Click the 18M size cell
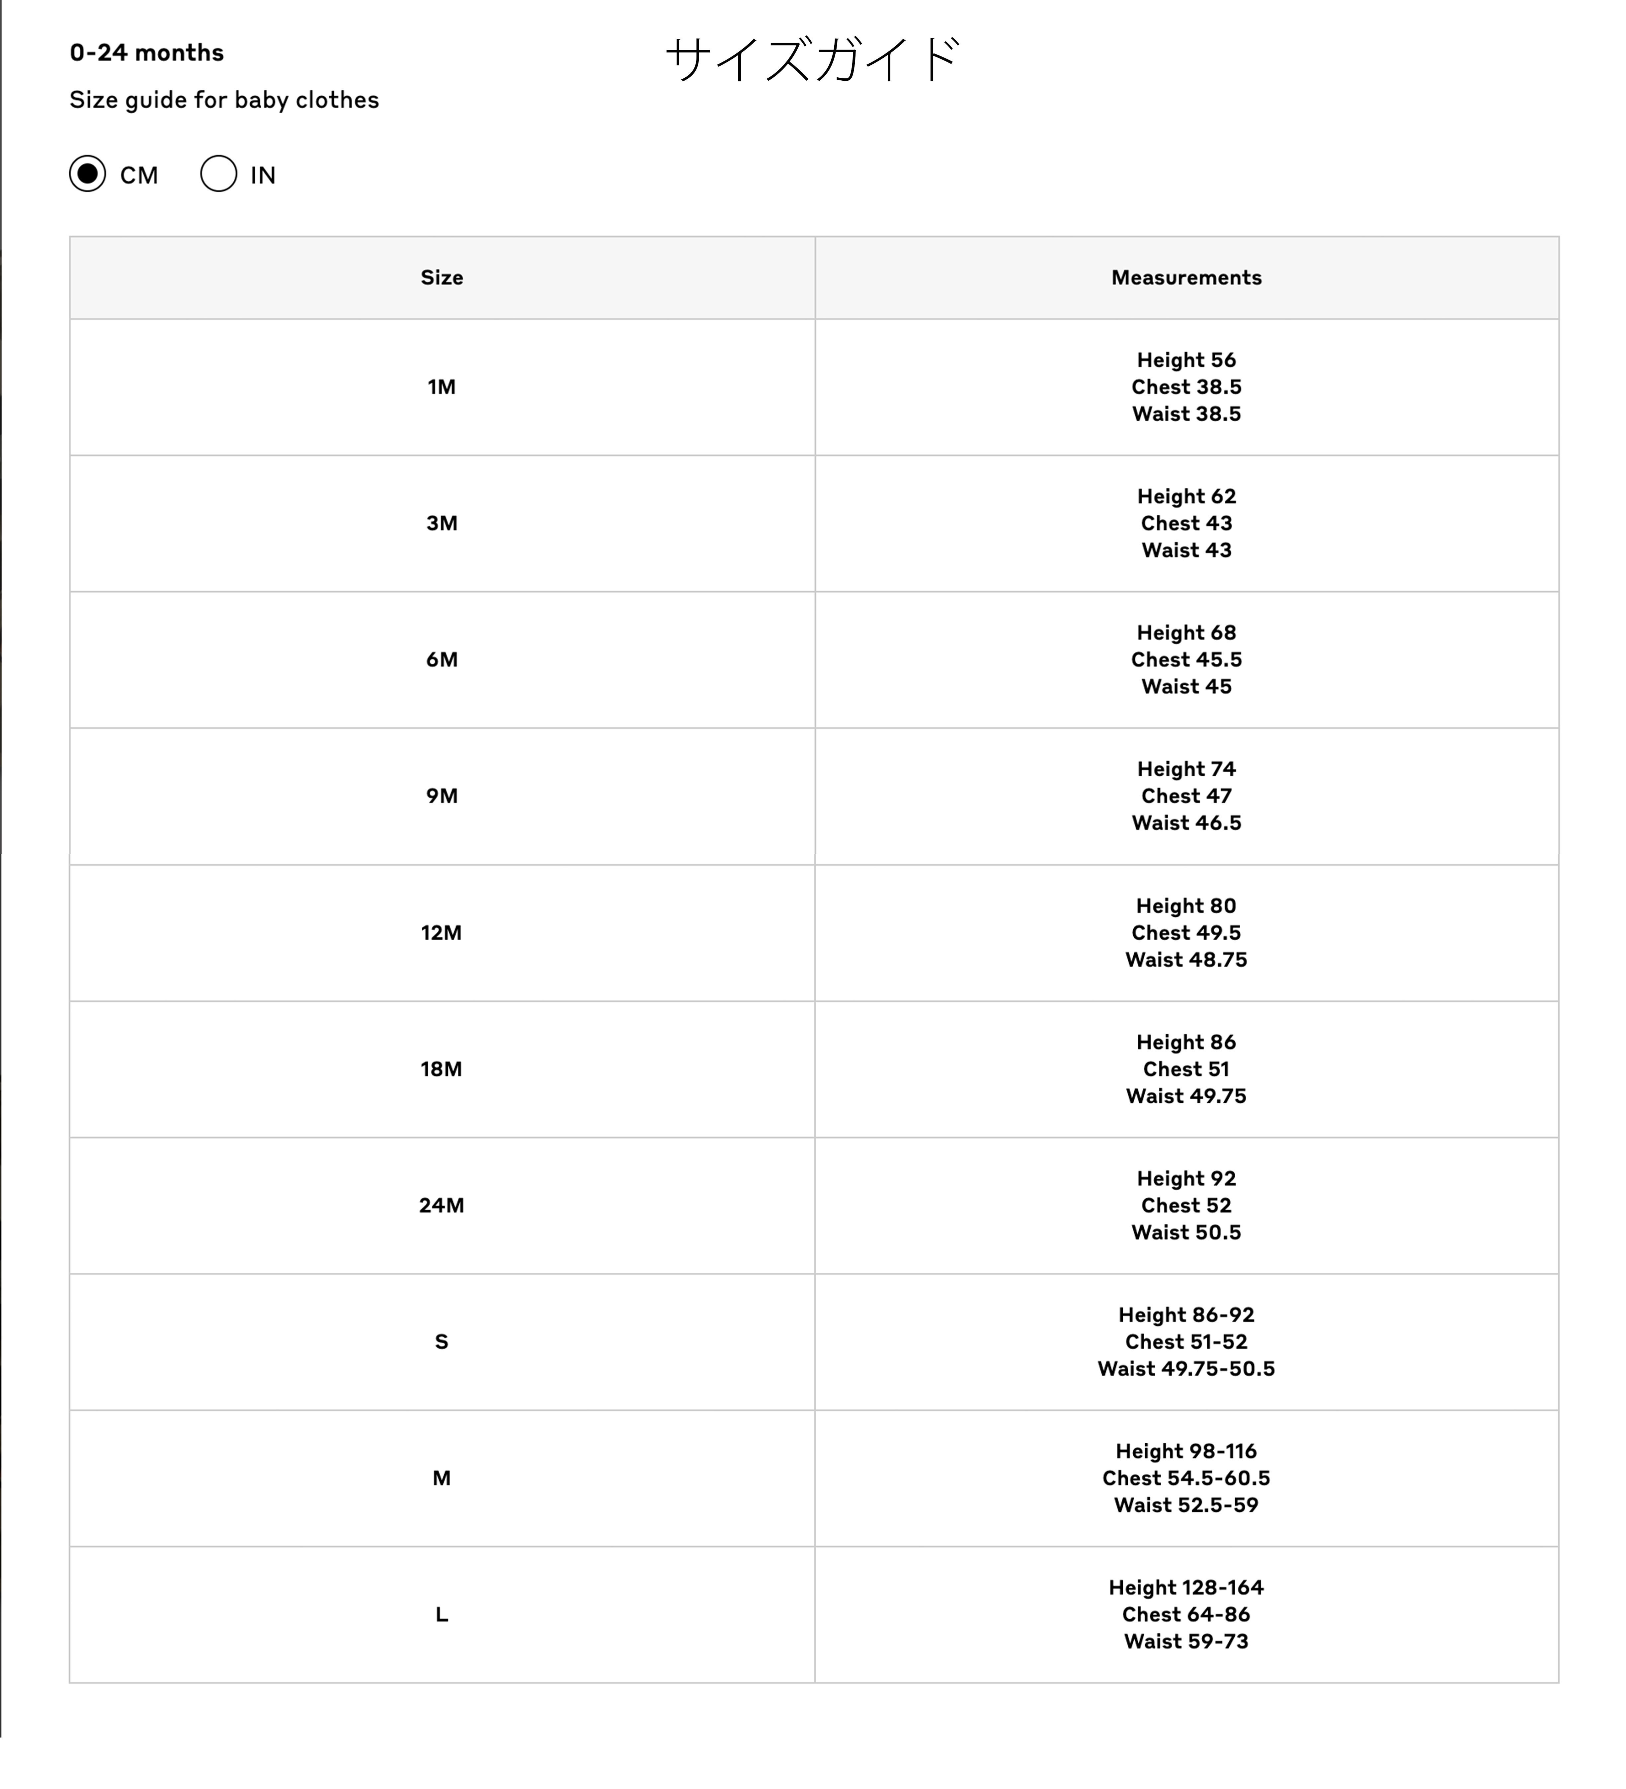The width and height of the screenshot is (1626, 1789). pos(442,1069)
